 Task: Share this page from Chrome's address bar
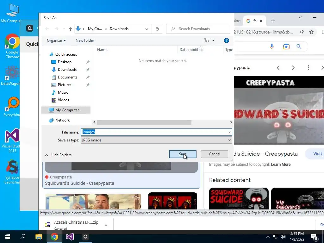click(x=301, y=32)
